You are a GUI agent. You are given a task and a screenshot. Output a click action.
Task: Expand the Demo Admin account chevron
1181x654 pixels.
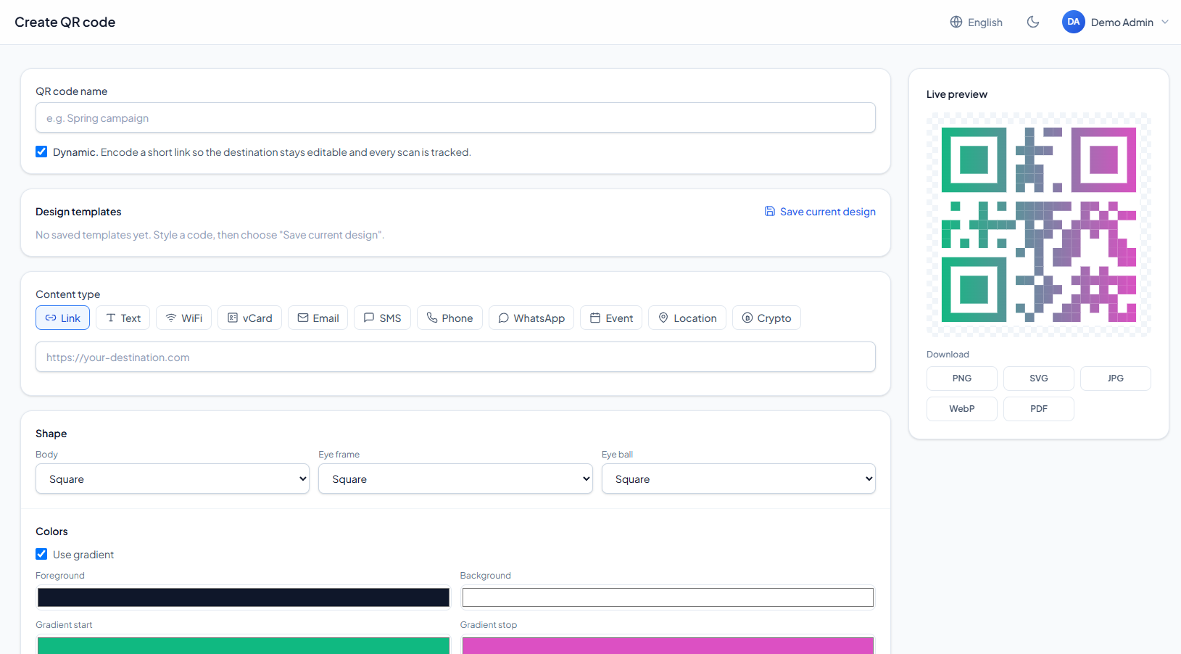pyautogui.click(x=1165, y=22)
